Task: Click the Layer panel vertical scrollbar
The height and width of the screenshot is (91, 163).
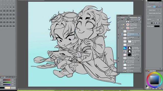Action: click(x=141, y=48)
